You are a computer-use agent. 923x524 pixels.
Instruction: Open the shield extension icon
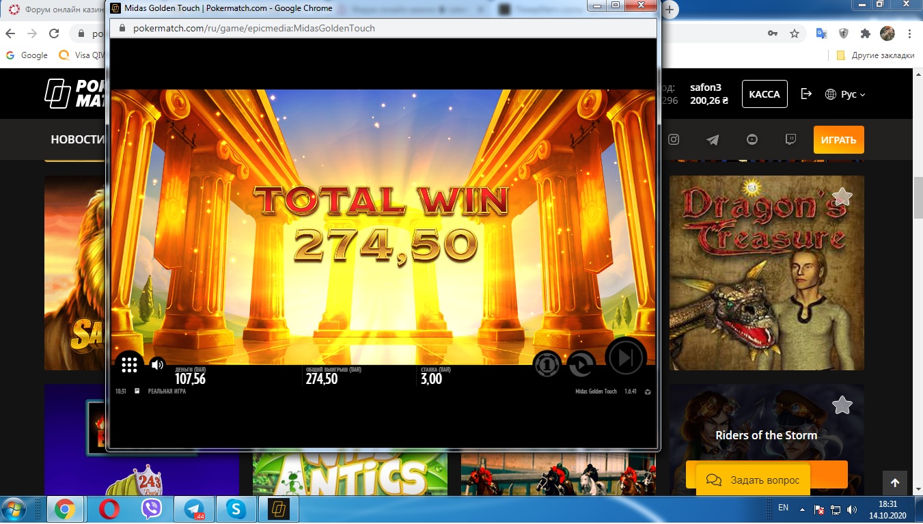click(844, 33)
